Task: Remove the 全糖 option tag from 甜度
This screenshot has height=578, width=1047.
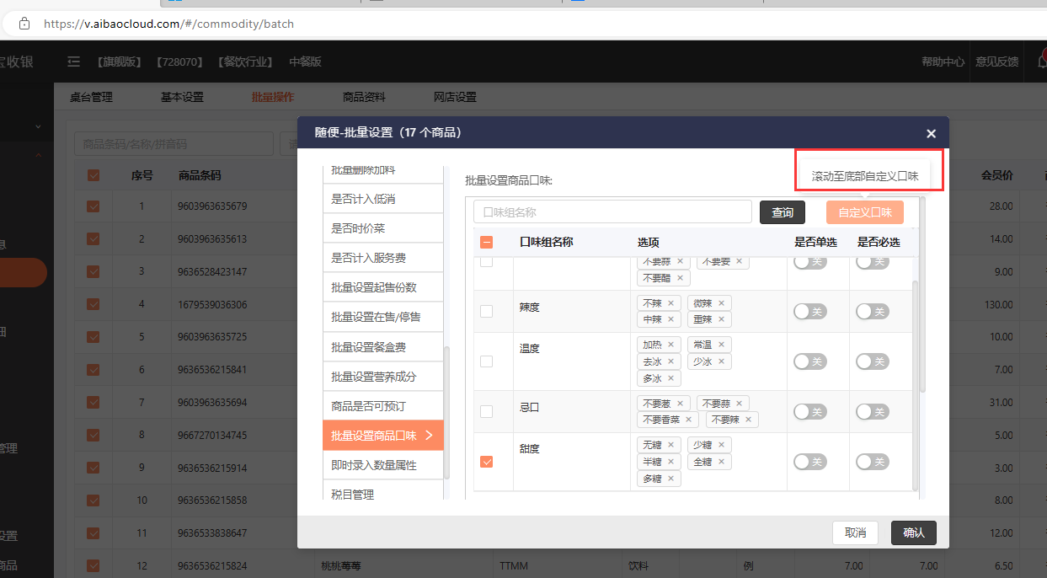Action: pos(721,462)
